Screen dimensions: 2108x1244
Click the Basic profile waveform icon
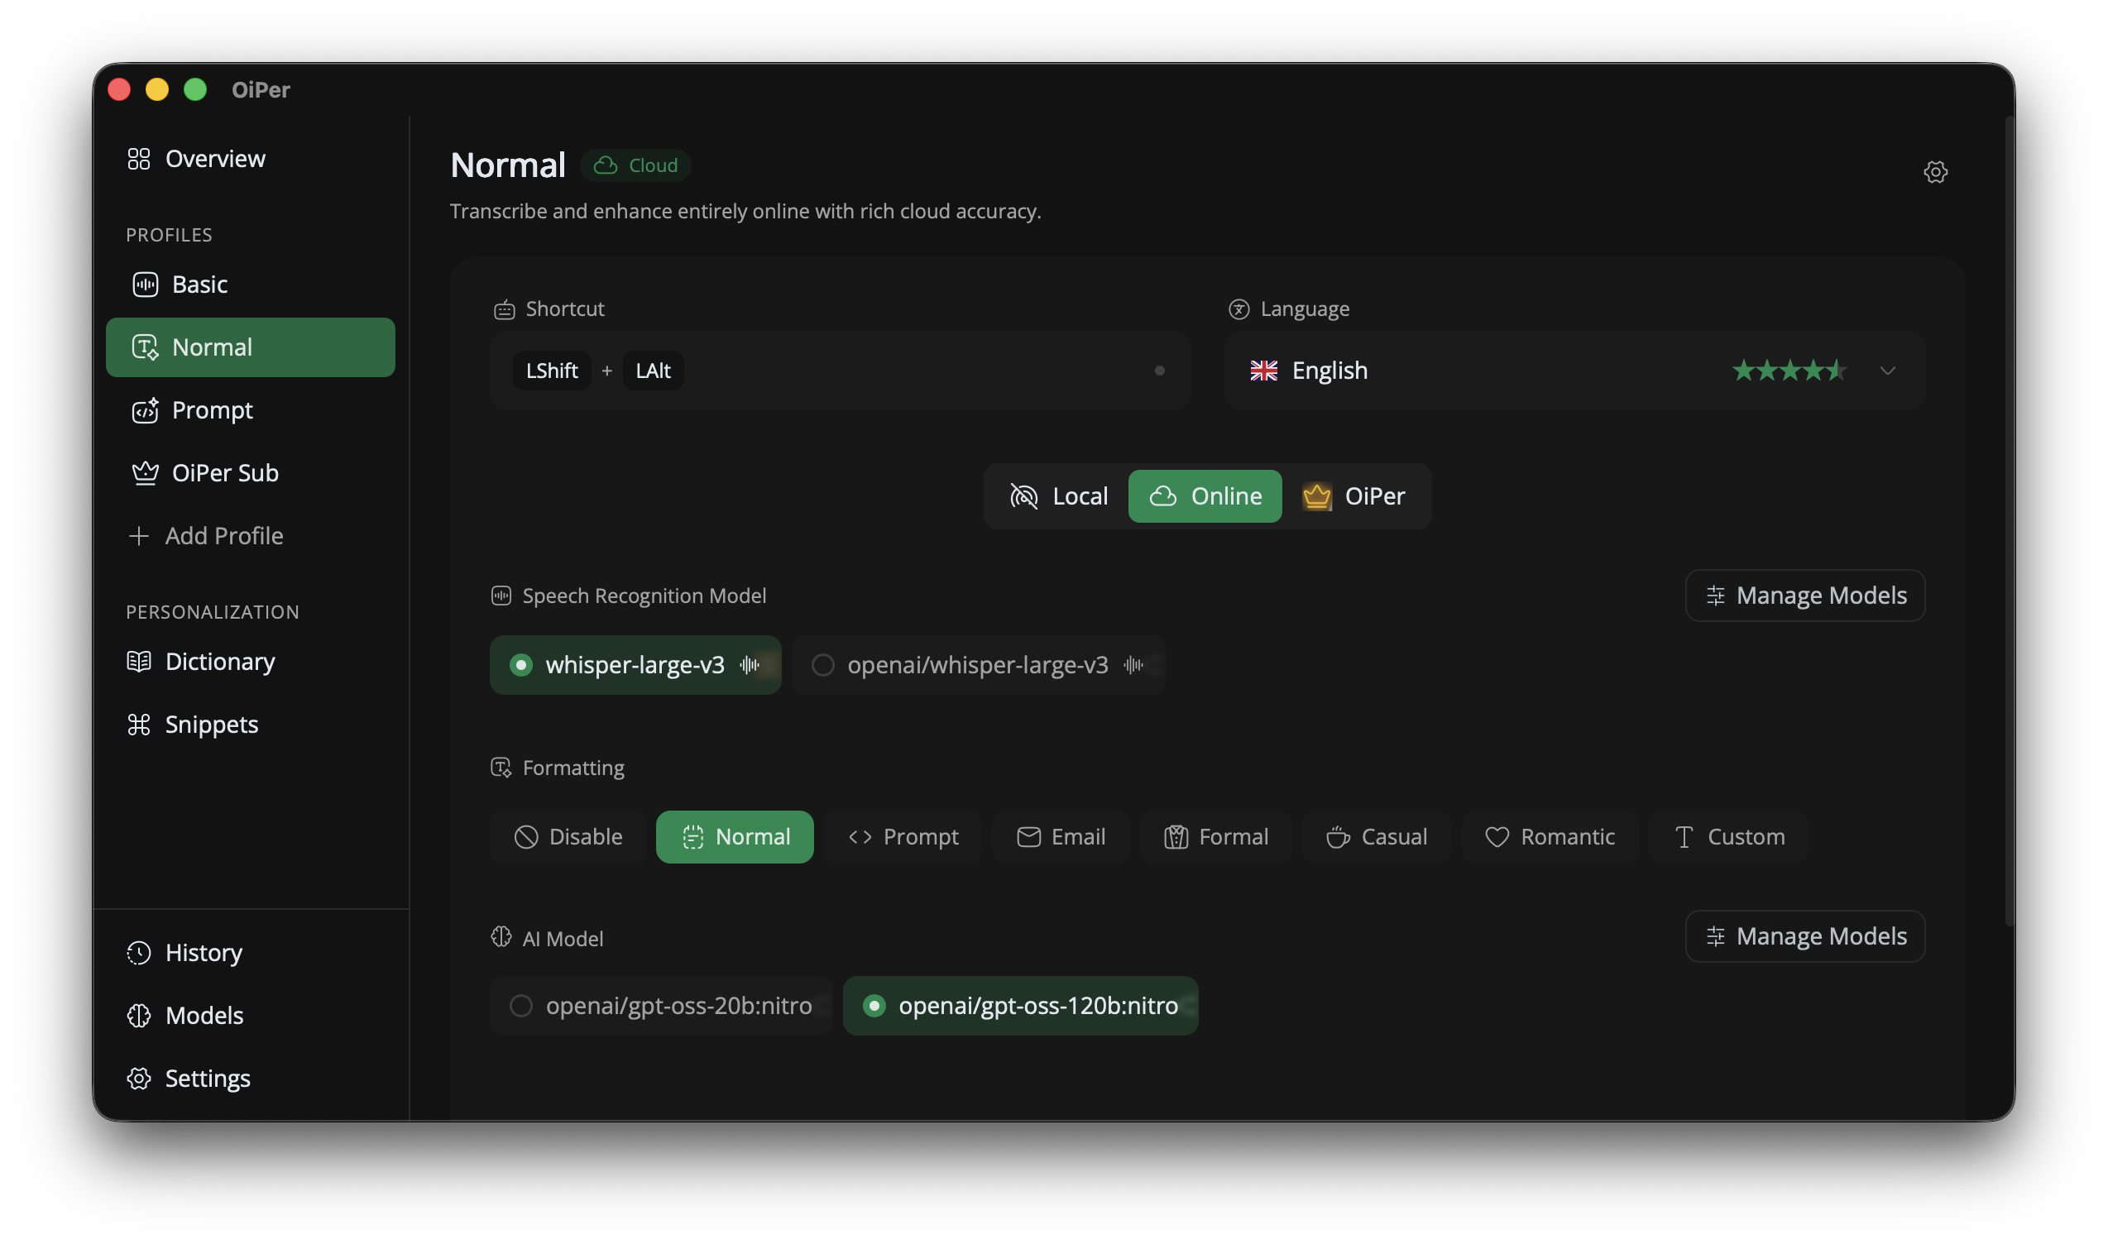[145, 285]
